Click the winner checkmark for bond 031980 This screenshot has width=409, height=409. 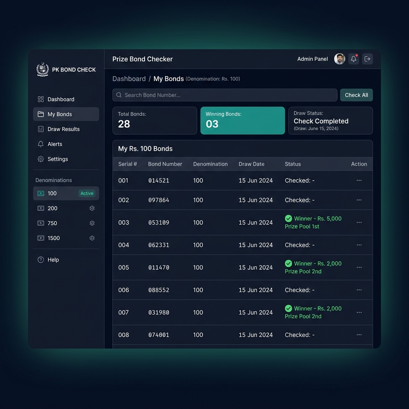288,308
